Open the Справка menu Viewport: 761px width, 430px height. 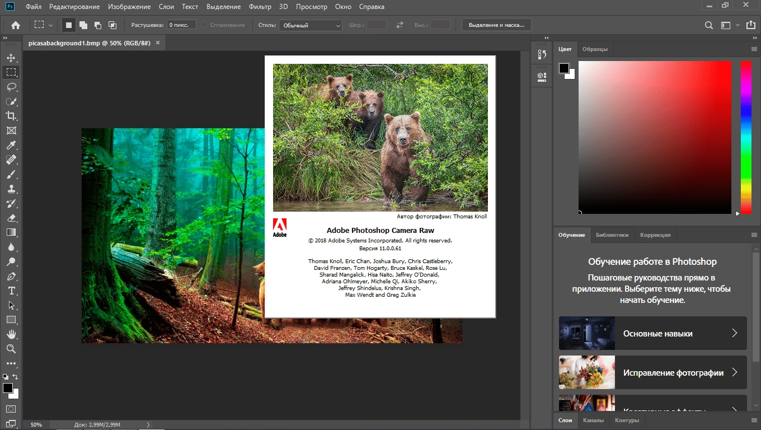[x=372, y=7]
